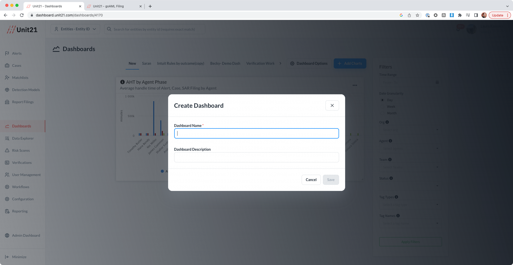This screenshot has height=265, width=513.
Task: Open the Tag Types filter dropdown
Action: pyautogui.click(x=410, y=205)
